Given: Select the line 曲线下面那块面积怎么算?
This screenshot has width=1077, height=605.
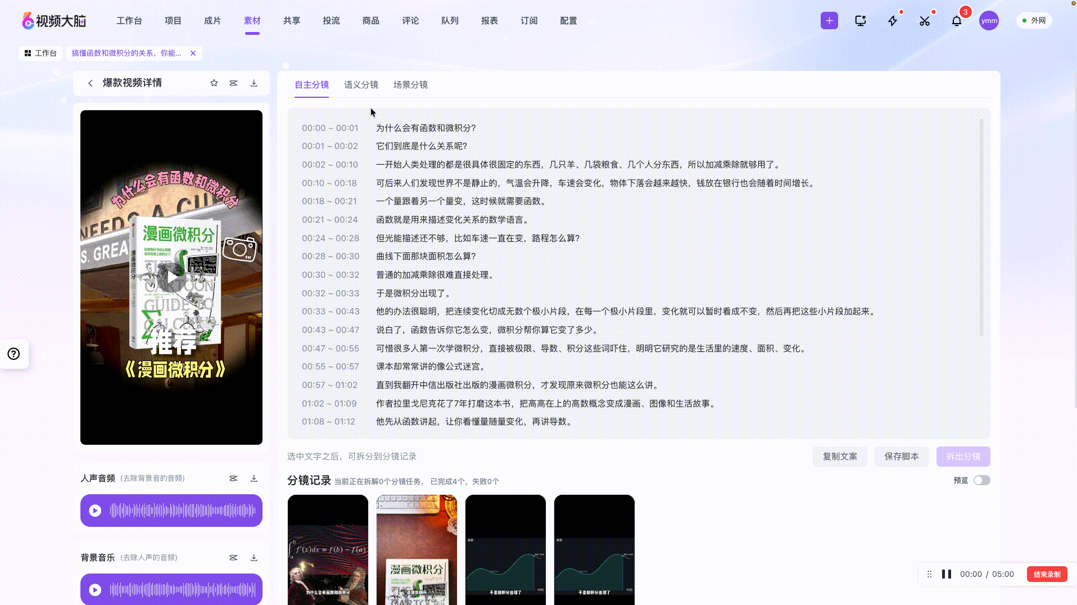Looking at the screenshot, I should (426, 256).
